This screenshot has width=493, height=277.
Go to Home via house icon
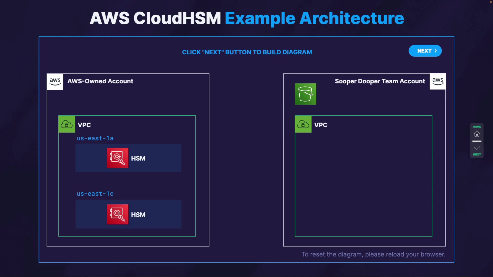coord(477,134)
